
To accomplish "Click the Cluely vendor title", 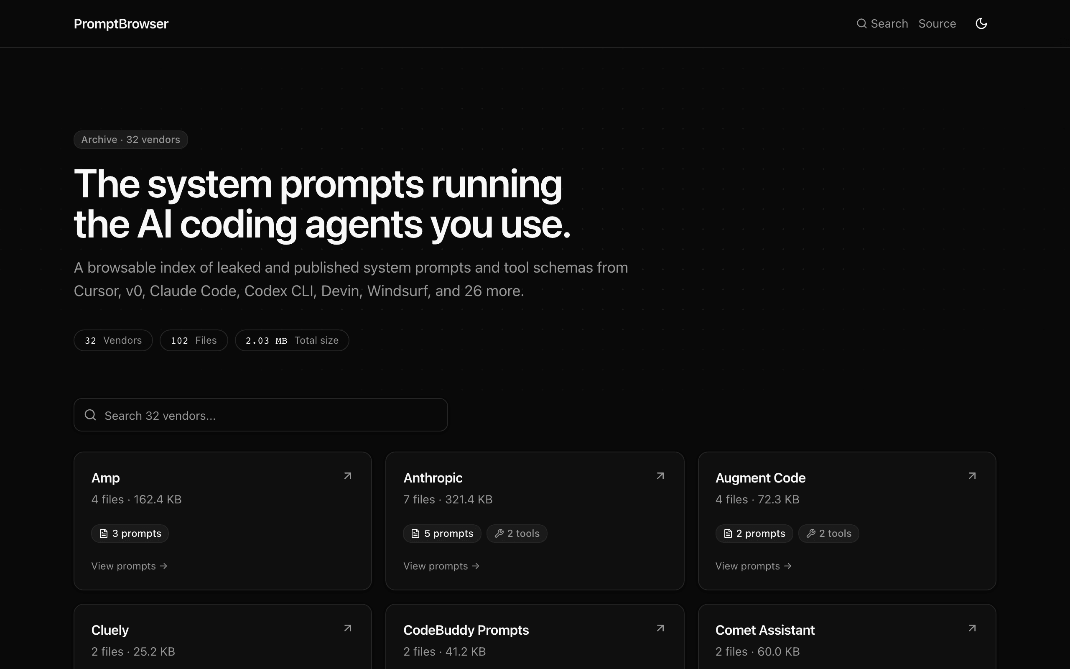I will tap(110, 630).
